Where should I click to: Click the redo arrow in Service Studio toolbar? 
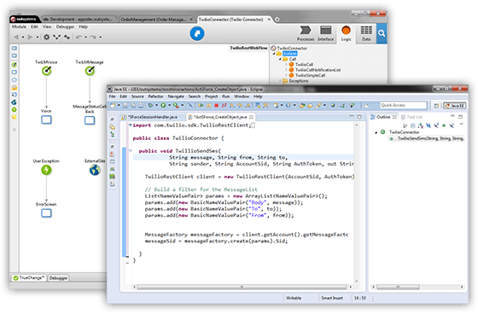(x=93, y=38)
